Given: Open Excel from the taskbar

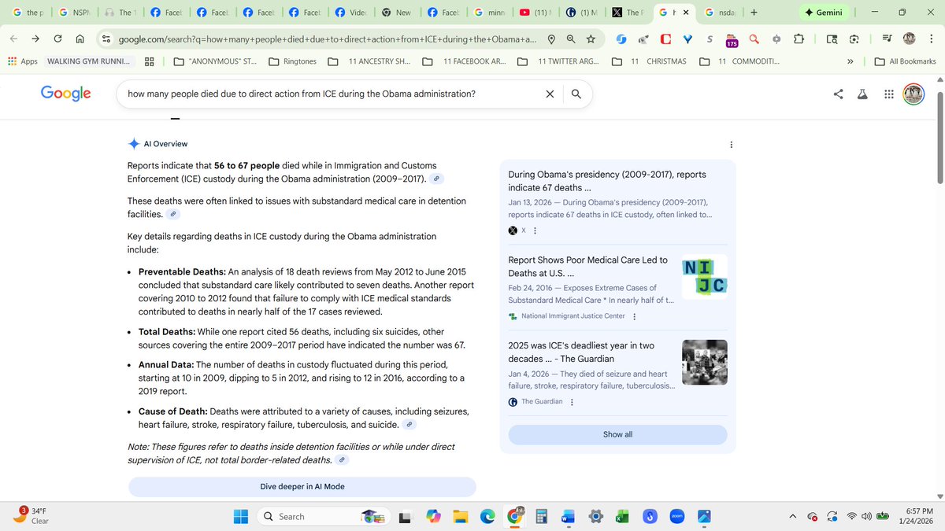Looking at the screenshot, I should coord(622,517).
